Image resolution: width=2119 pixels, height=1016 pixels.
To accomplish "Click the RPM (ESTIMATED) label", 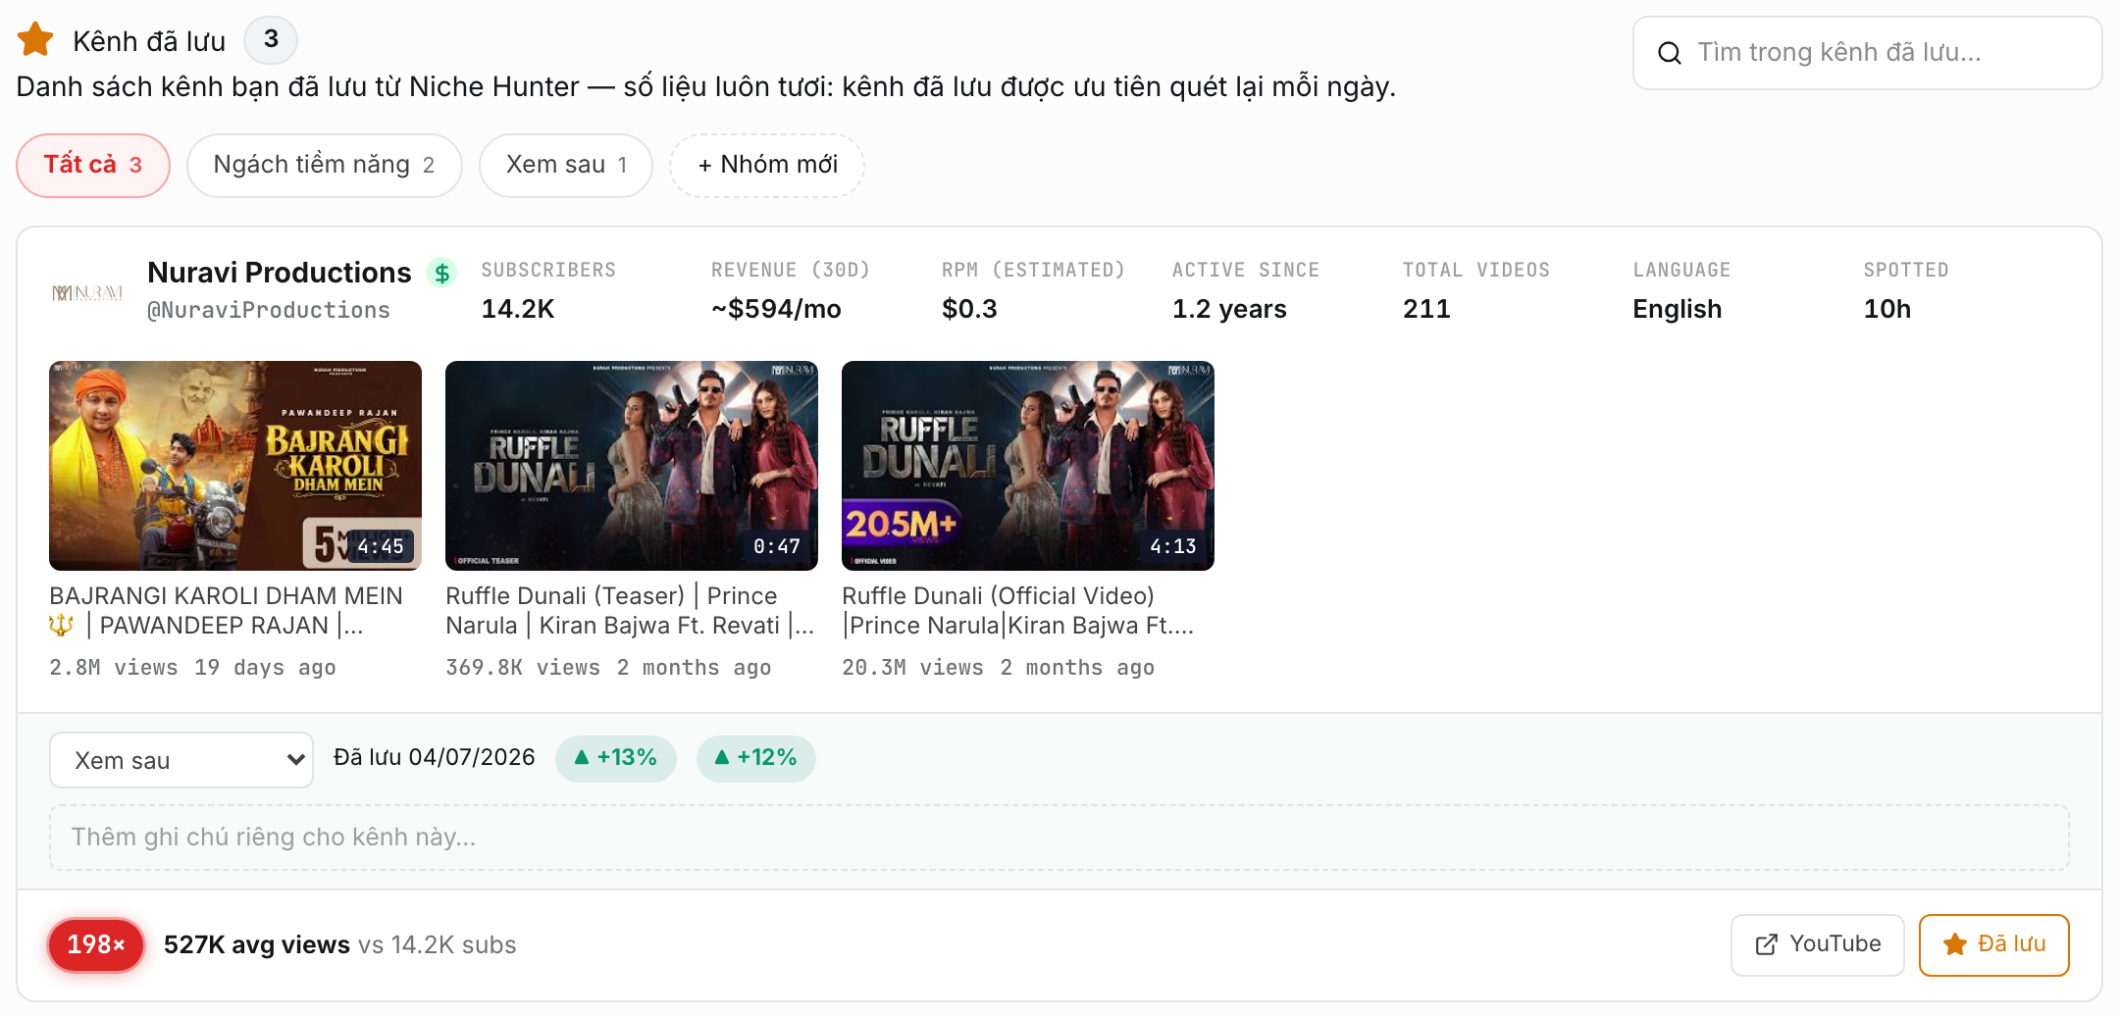I will pyautogui.click(x=1033, y=270).
